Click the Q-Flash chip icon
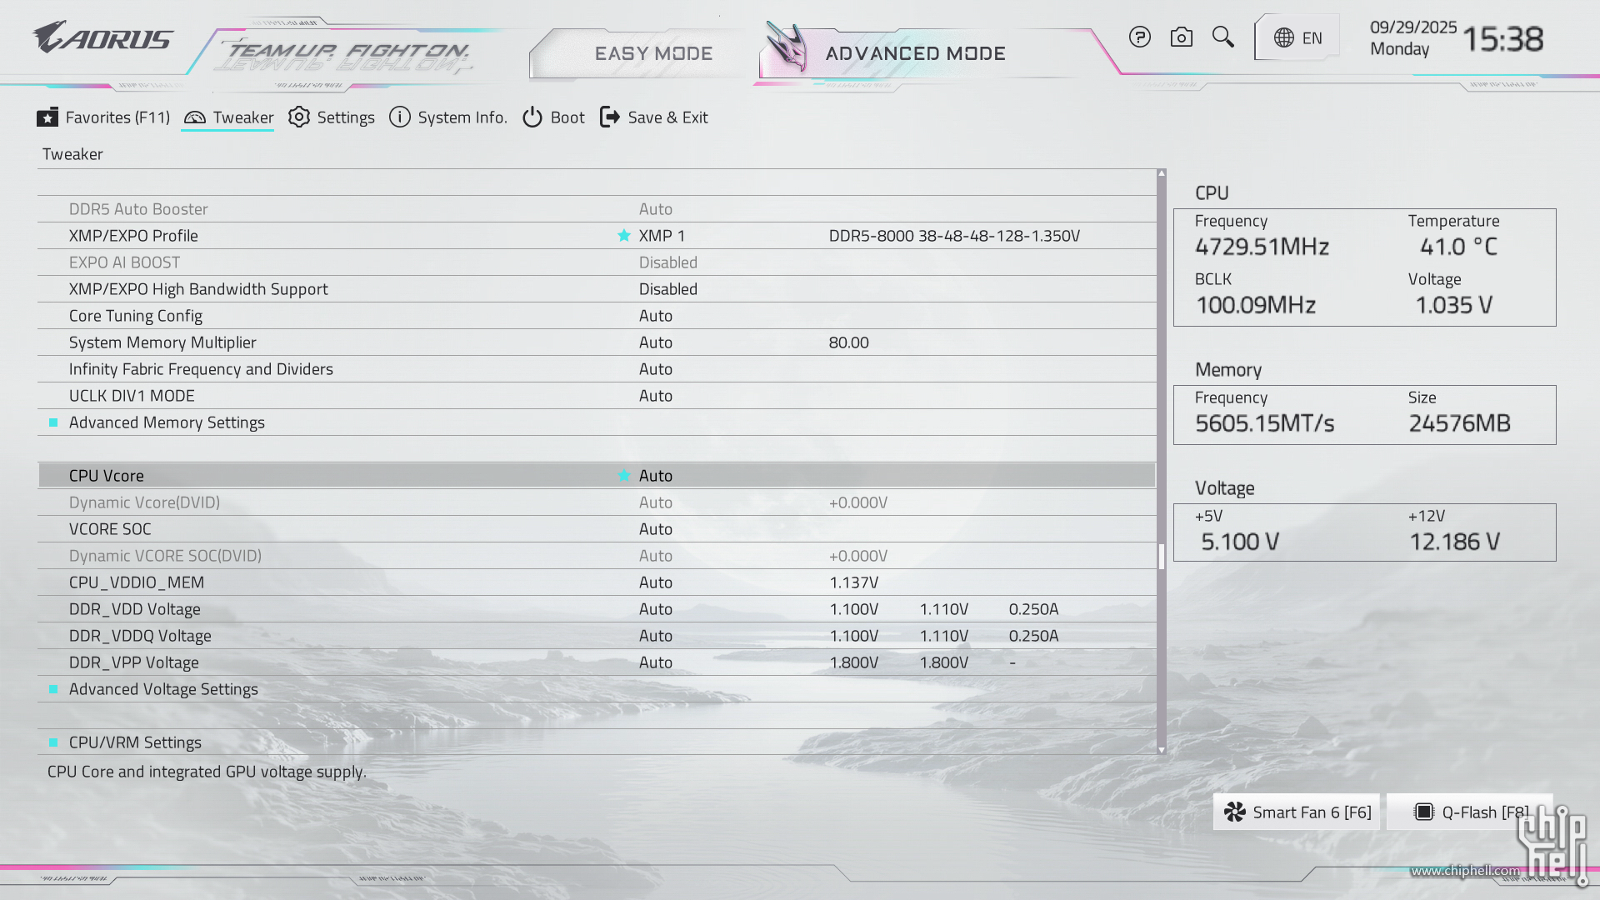The width and height of the screenshot is (1600, 900). tap(1424, 812)
